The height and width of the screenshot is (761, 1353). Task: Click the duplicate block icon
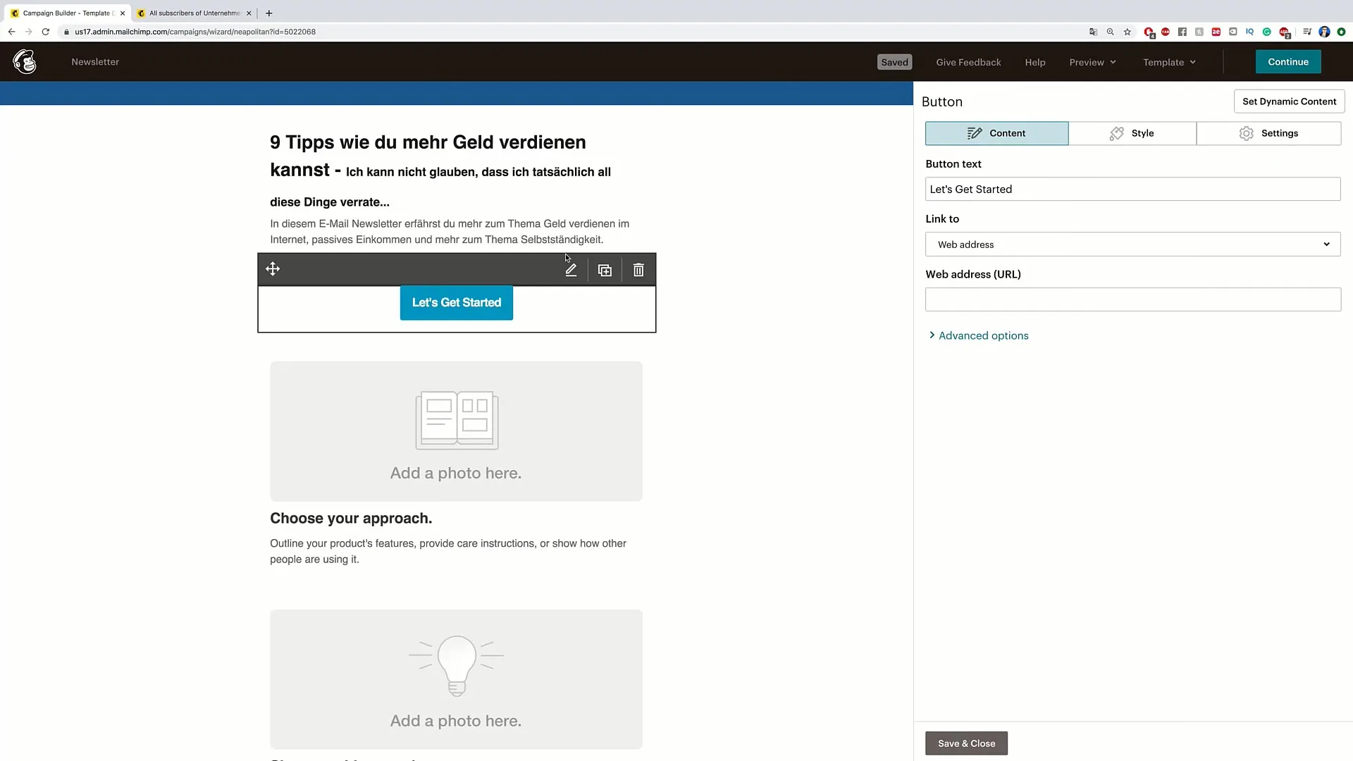[x=605, y=270]
